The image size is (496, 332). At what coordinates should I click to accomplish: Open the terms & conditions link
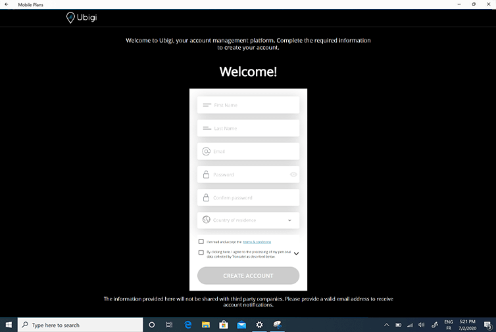(257, 241)
